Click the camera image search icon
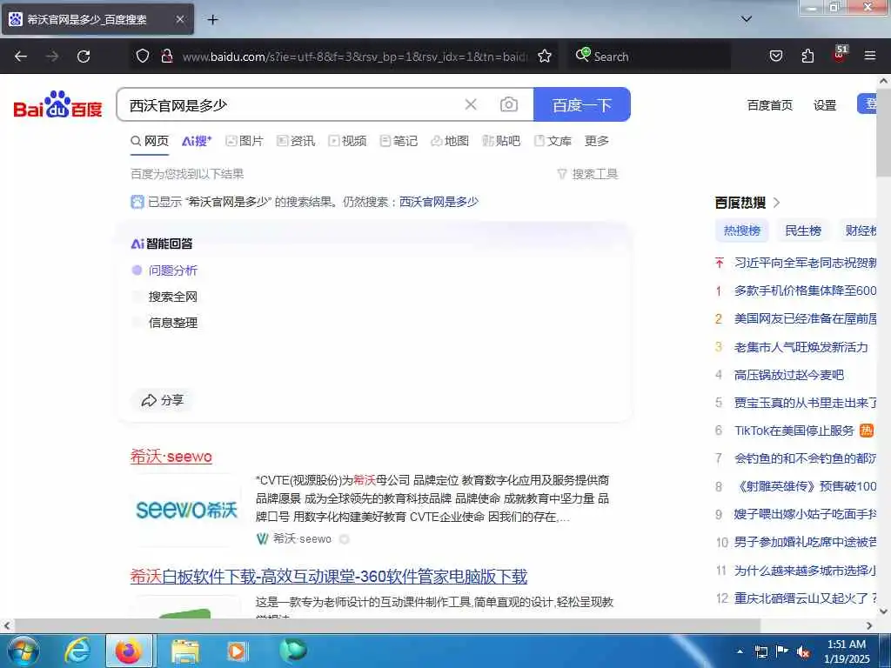 [x=508, y=104]
